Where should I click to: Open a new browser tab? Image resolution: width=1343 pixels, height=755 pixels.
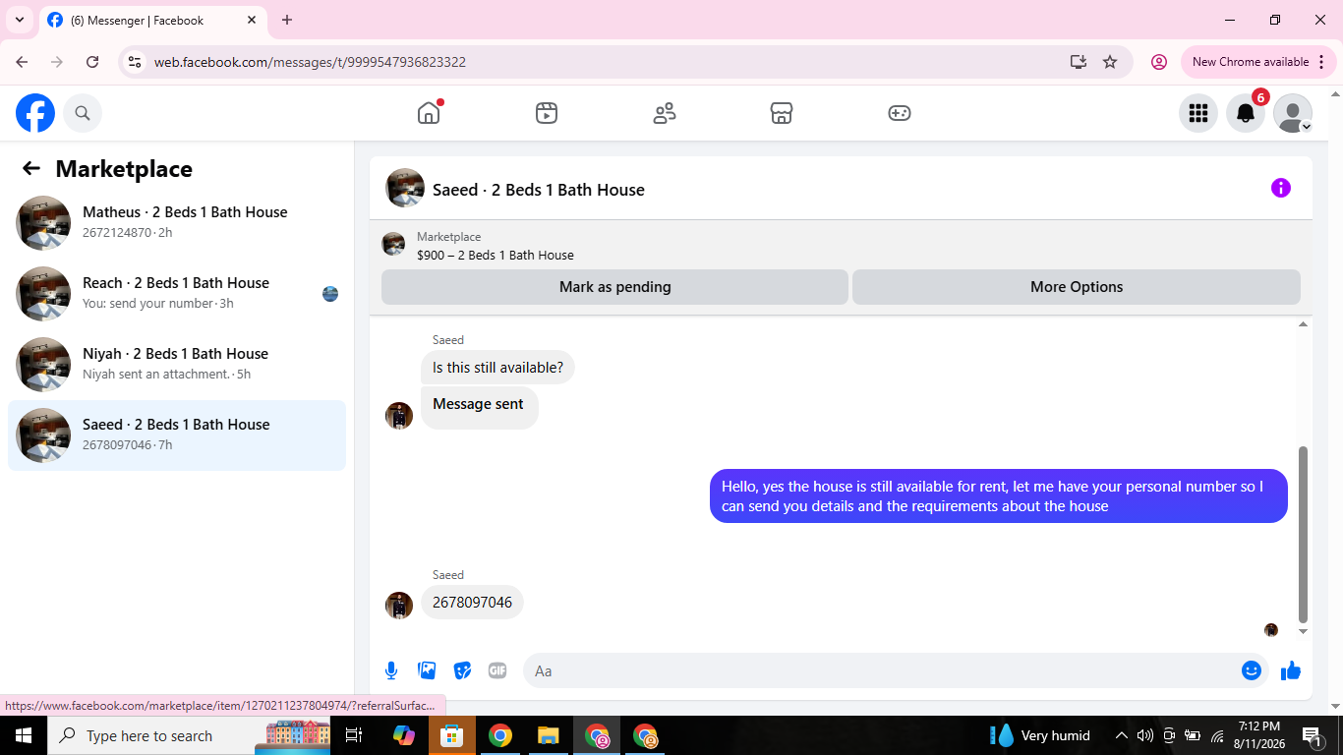pyautogui.click(x=287, y=20)
